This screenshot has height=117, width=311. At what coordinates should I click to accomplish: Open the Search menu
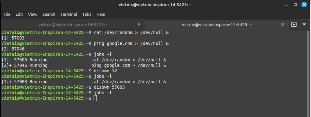49,14
